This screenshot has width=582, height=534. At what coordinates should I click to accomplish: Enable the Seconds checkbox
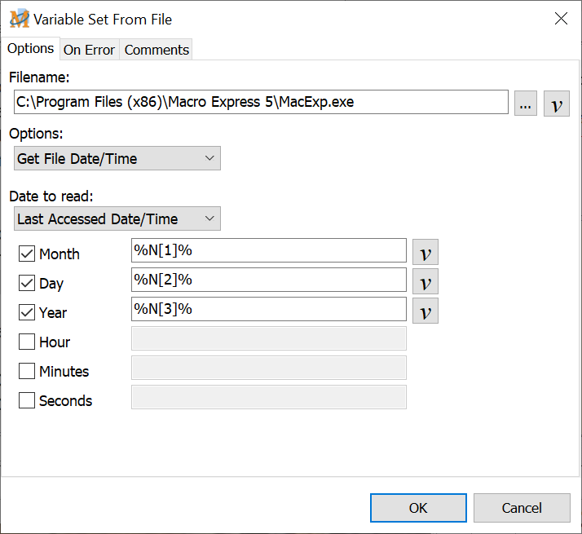coord(27,400)
